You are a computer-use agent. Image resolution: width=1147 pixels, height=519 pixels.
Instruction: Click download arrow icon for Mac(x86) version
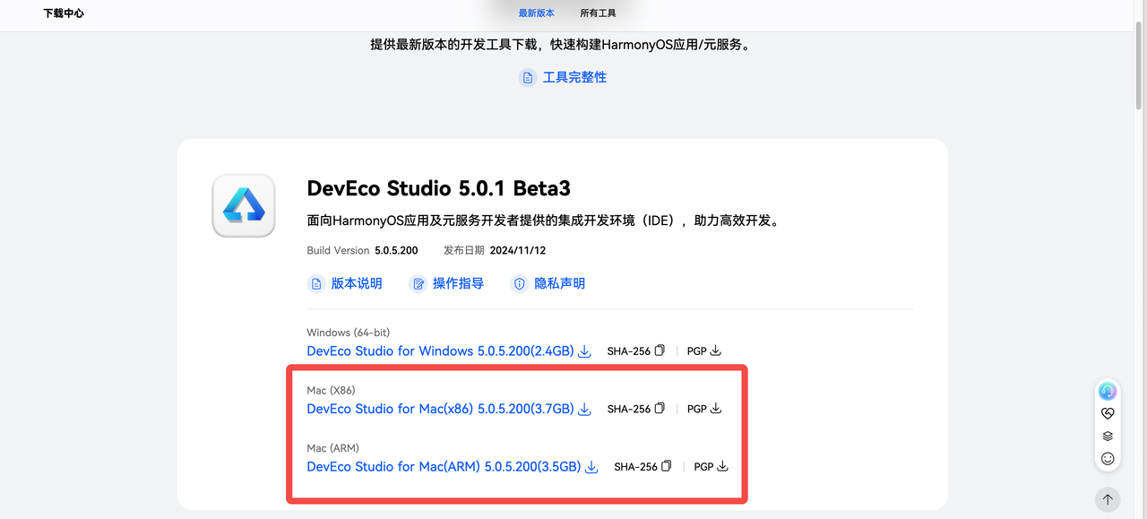[585, 410]
